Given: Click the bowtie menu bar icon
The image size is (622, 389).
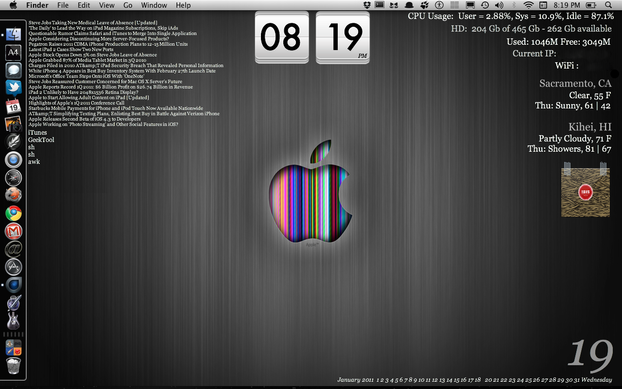Looking at the screenshot, I should pyautogui.click(x=394, y=5).
